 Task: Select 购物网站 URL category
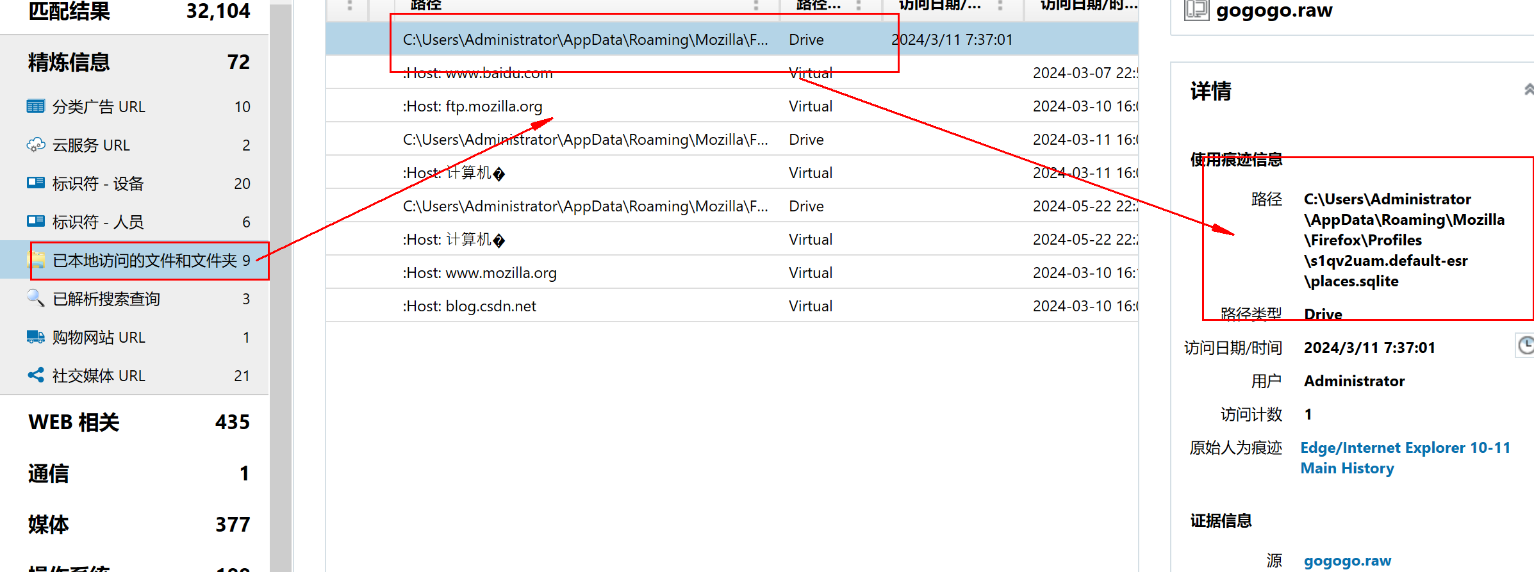coord(135,337)
